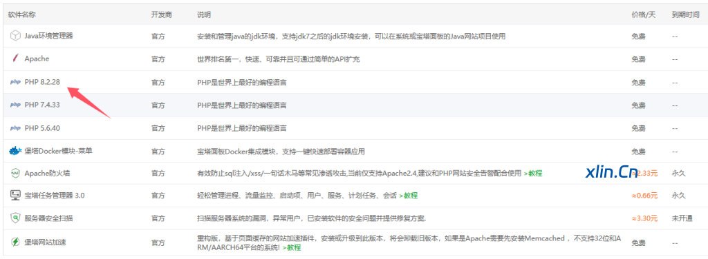Click the Apache防火墙 WAF shield icon
708x259 pixels.
coord(15,173)
